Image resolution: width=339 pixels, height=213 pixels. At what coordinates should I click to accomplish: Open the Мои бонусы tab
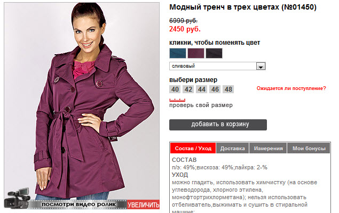coord(309,149)
